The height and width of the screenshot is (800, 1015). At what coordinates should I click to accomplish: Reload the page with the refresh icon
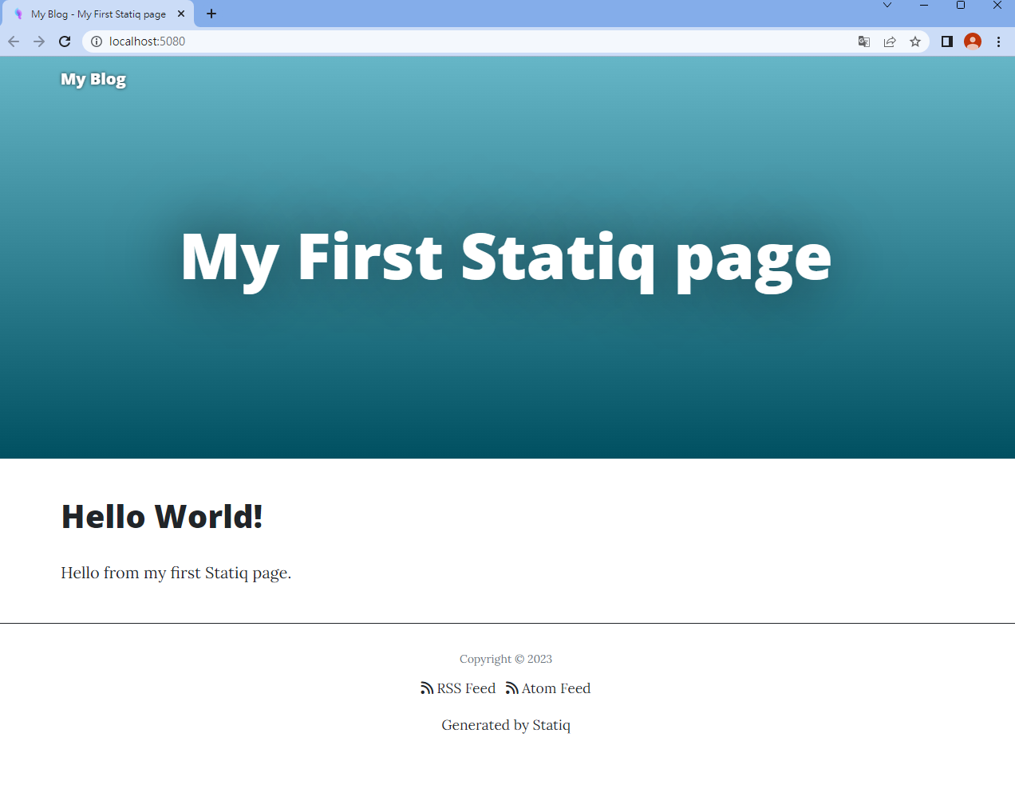click(65, 41)
